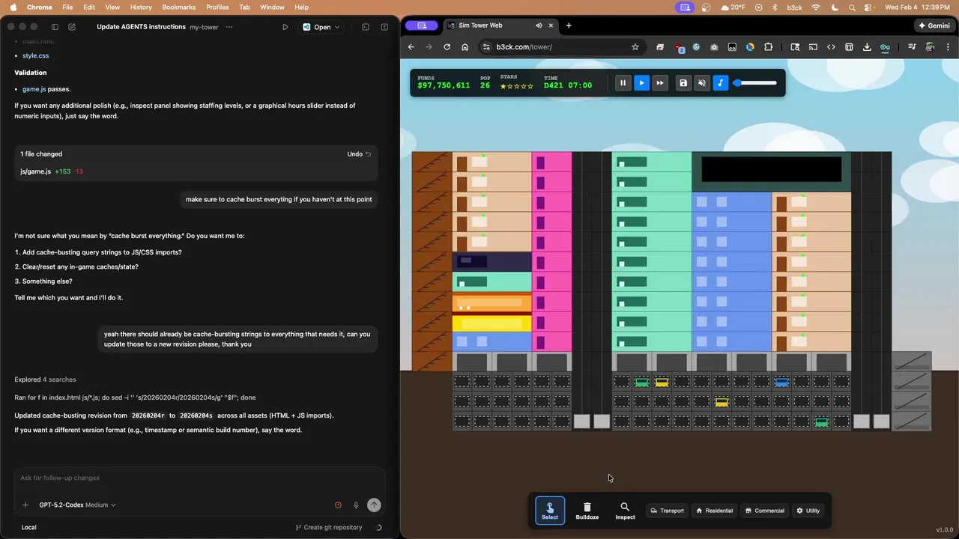
Task: Open the History menu
Action: coord(141,7)
